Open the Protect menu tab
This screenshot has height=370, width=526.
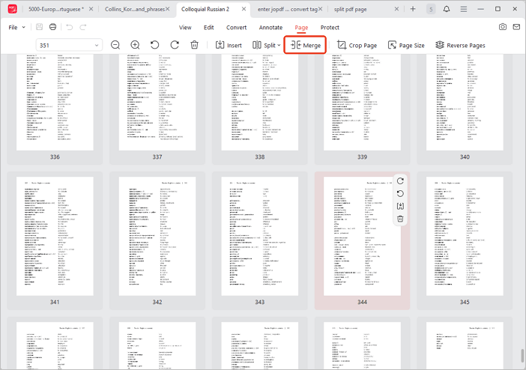(330, 28)
